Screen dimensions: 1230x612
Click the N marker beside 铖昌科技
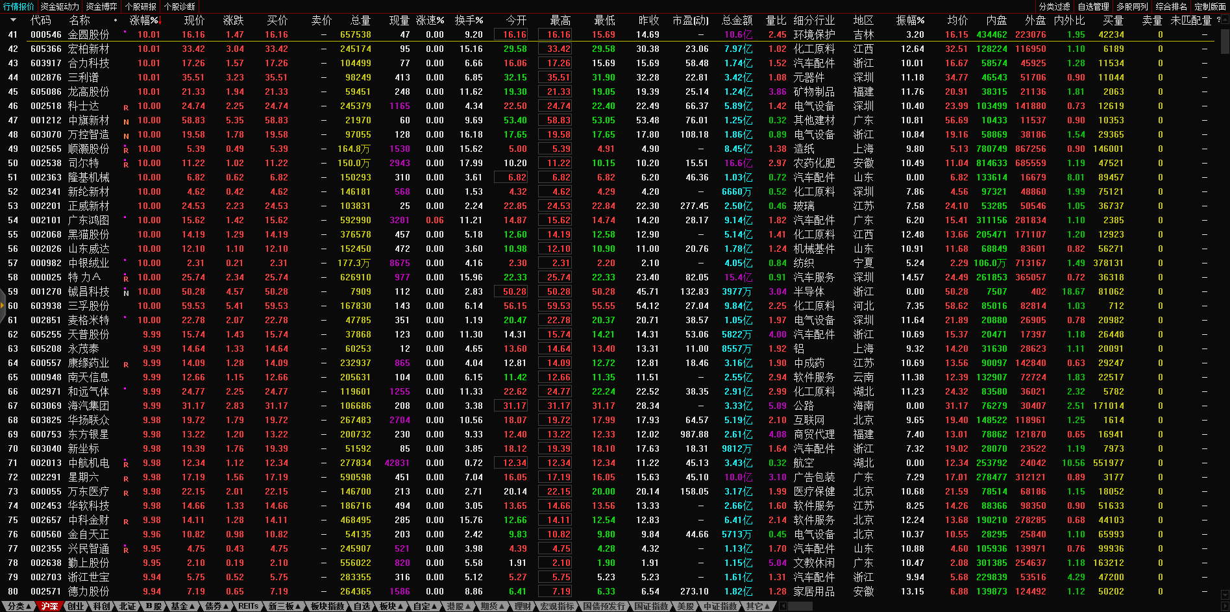point(126,293)
